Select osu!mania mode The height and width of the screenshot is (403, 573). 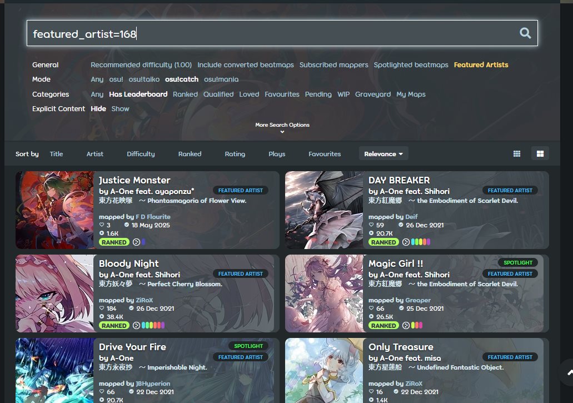(221, 79)
